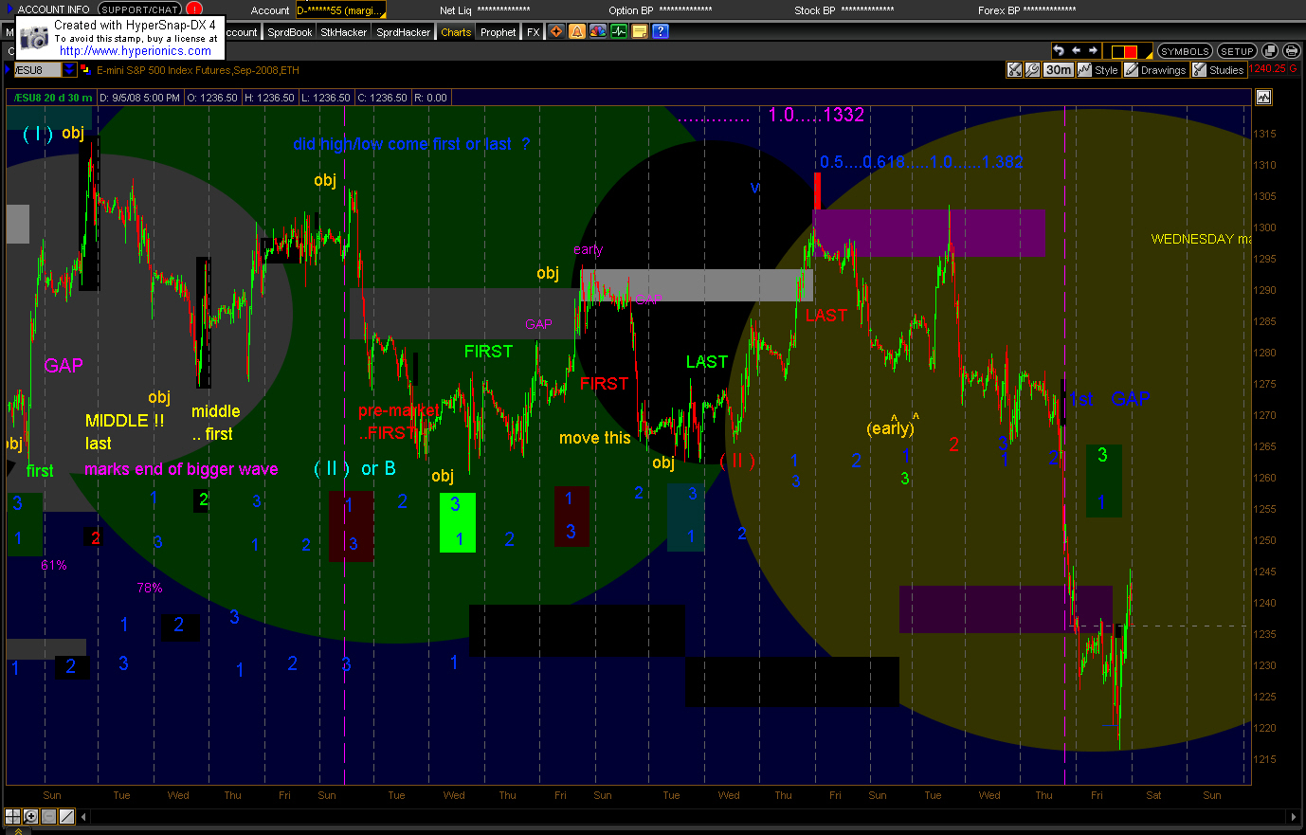Click the '/ESU8 20 d 30 m' chart label
The width and height of the screenshot is (1306, 835).
click(53, 98)
